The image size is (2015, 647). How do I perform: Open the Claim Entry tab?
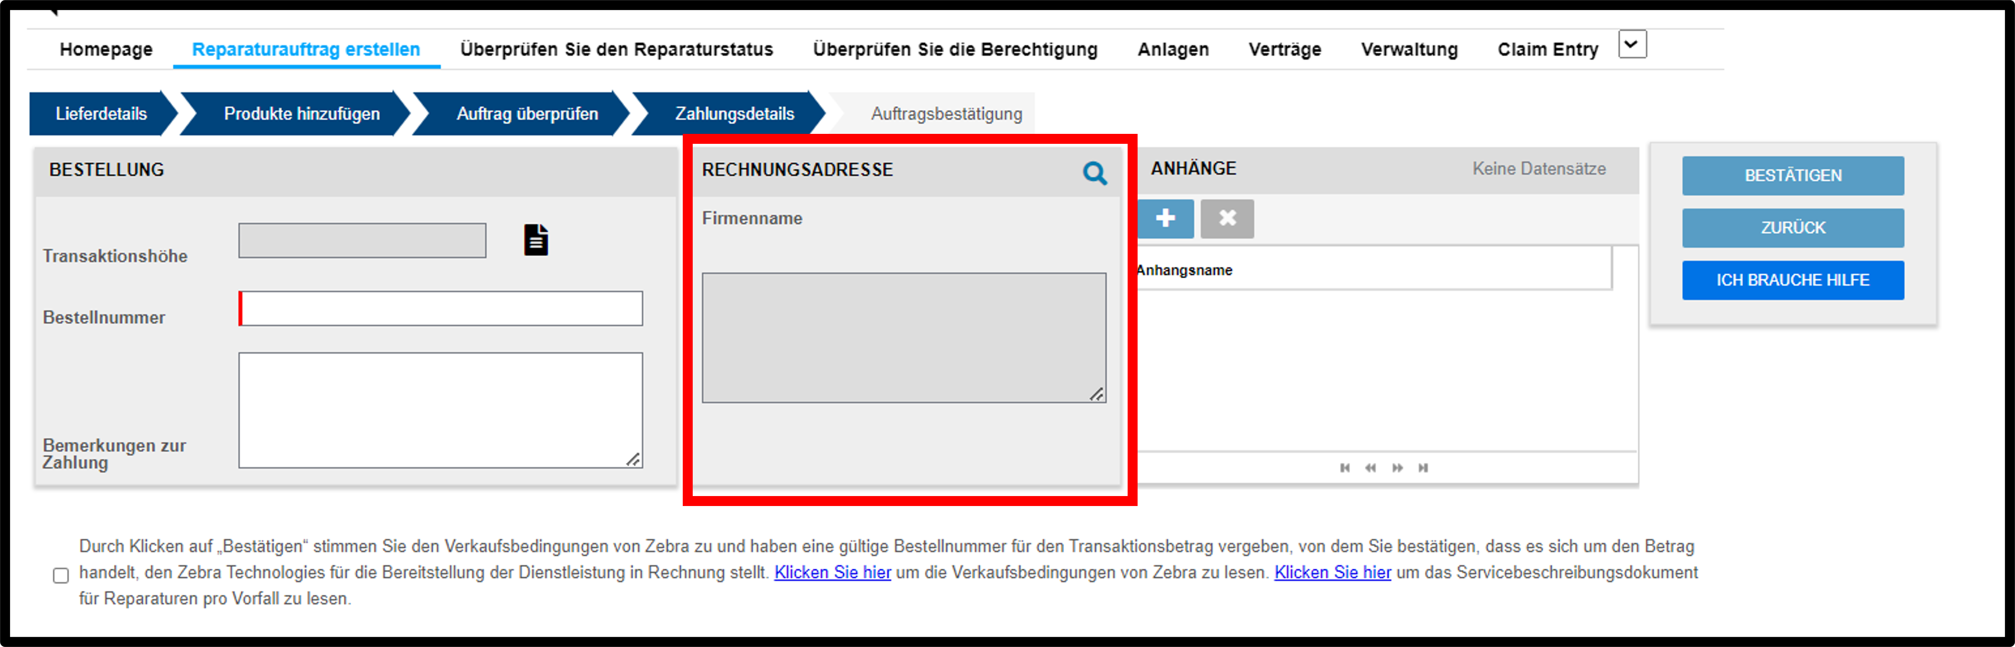point(1547,49)
